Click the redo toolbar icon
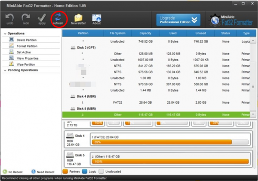 25,18
